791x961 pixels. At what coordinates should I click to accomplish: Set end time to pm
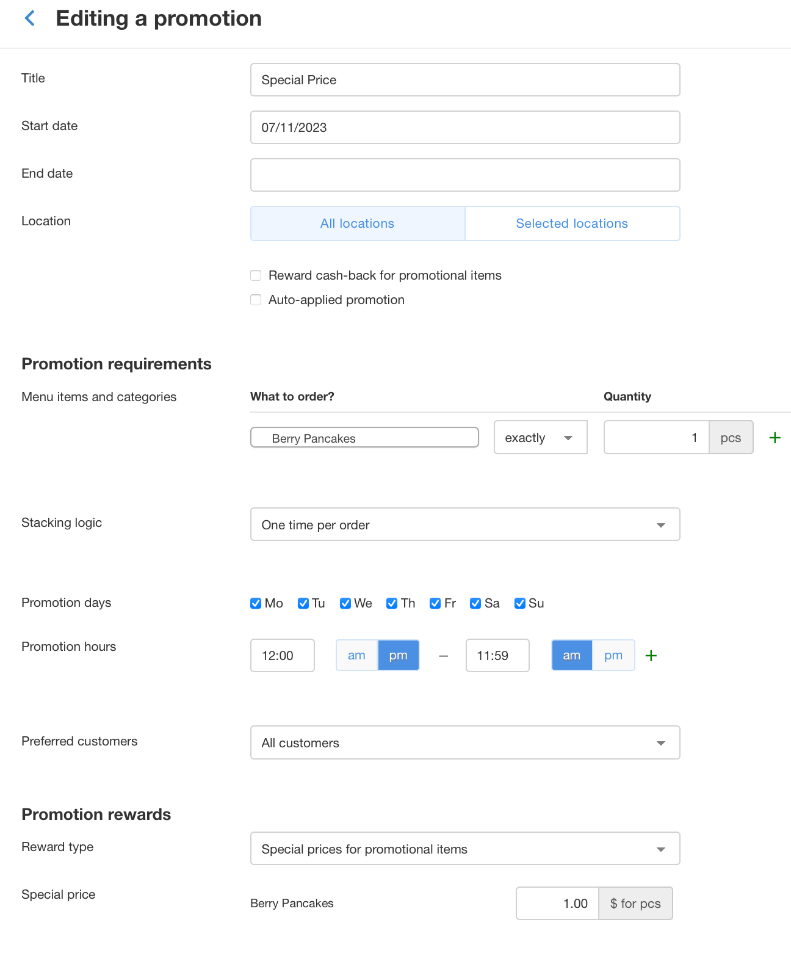[x=613, y=656]
